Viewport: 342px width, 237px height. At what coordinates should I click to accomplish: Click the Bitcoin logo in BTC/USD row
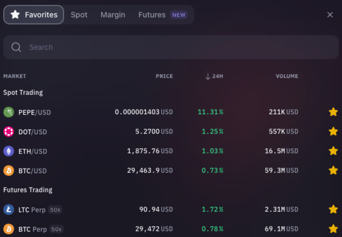(x=8, y=171)
